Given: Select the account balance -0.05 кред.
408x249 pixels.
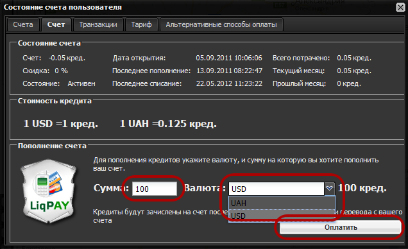Looking at the screenshot, I should click(67, 58).
